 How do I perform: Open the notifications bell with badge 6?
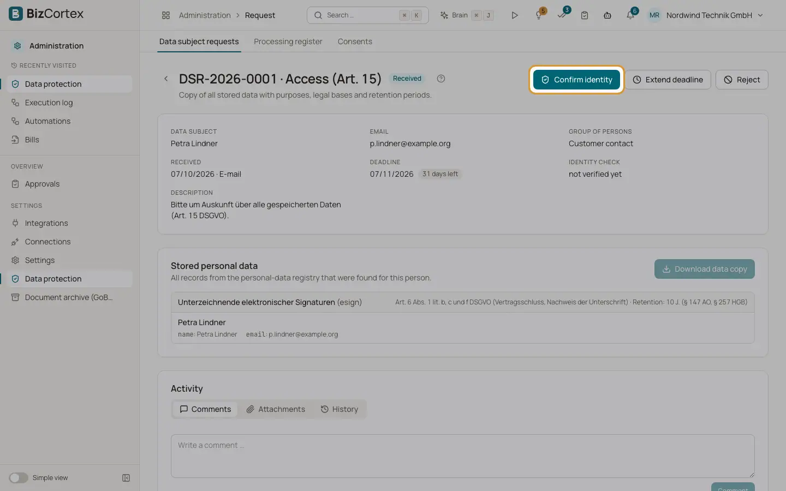tap(631, 15)
